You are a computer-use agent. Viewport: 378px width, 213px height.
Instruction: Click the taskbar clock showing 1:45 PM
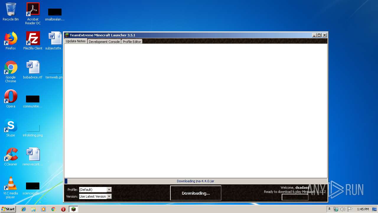363,209
